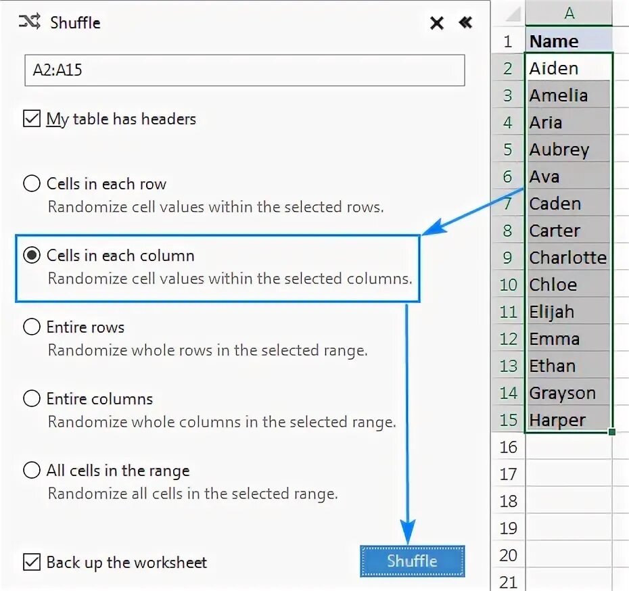
Task: Select the cell containing Aiden
Action: [569, 68]
